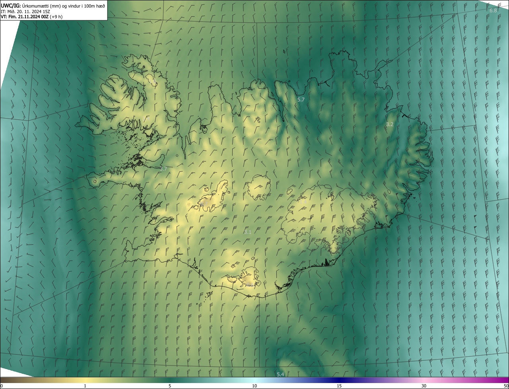Click the color scale tick label 5

coord(170,386)
